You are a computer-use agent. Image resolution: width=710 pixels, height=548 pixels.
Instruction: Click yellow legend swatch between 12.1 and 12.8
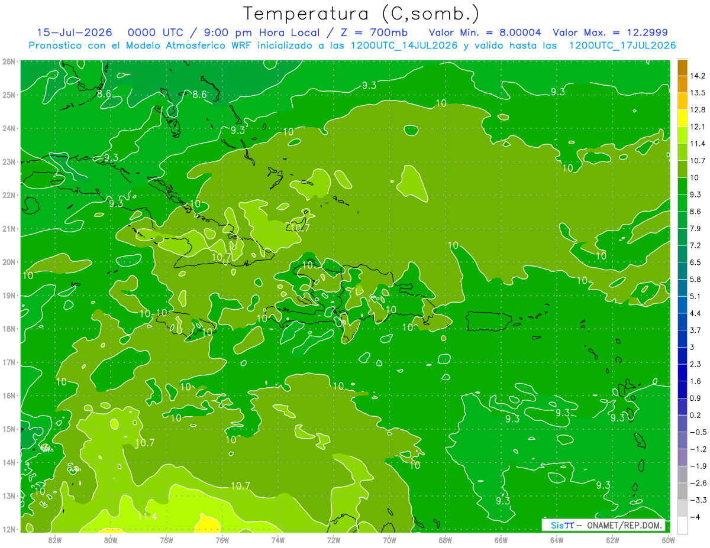[x=682, y=118]
